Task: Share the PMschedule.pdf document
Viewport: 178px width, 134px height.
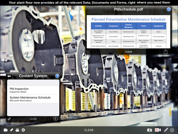Action: [165, 51]
